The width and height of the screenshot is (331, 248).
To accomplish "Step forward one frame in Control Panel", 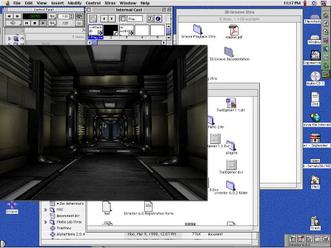I will (17, 16).
